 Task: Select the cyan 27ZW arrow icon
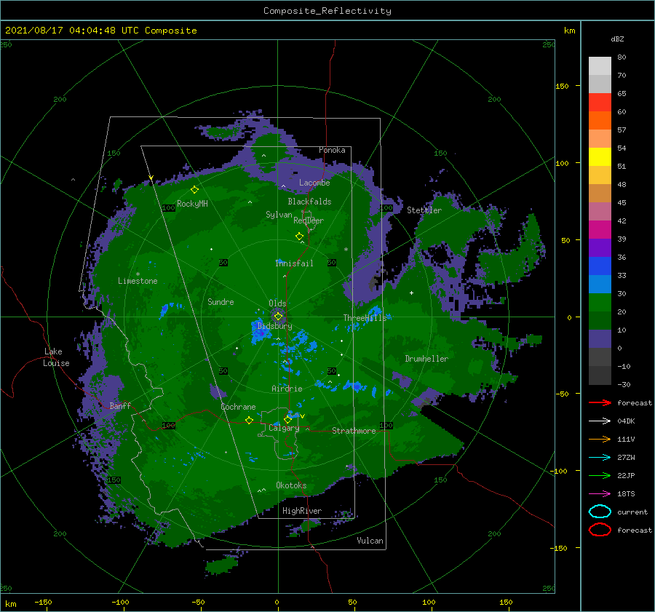pyautogui.click(x=600, y=458)
